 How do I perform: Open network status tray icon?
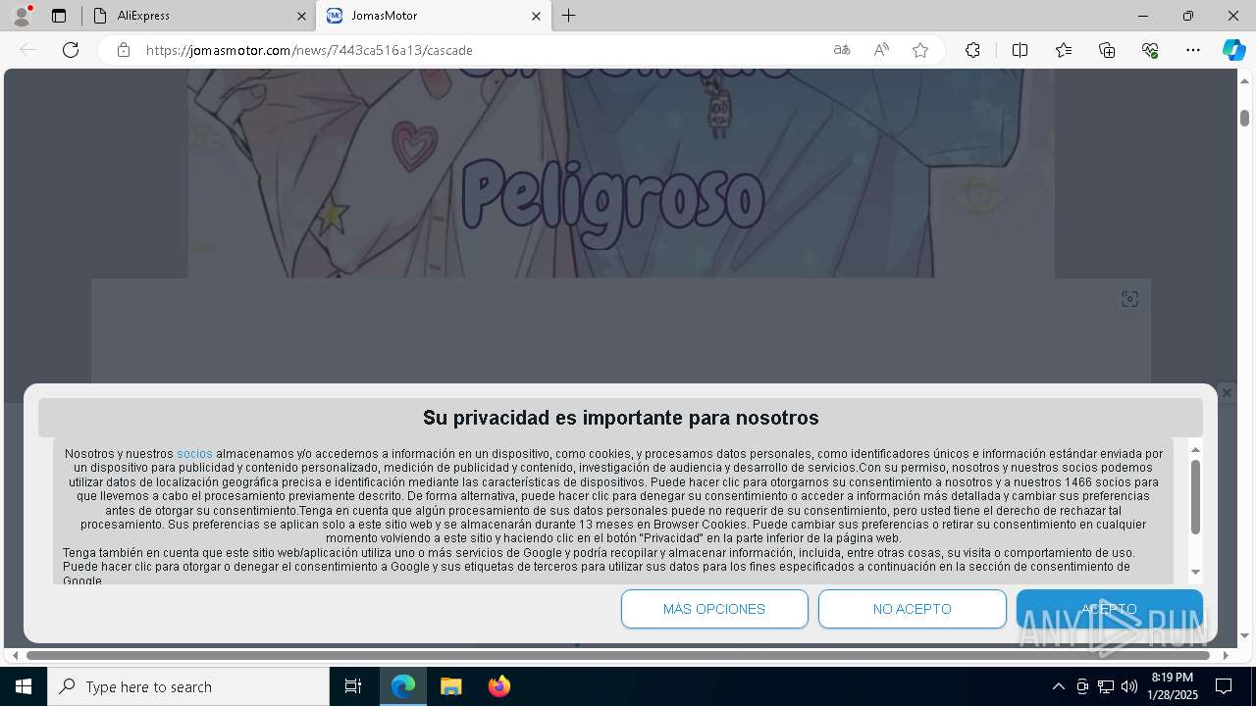pos(1106,686)
